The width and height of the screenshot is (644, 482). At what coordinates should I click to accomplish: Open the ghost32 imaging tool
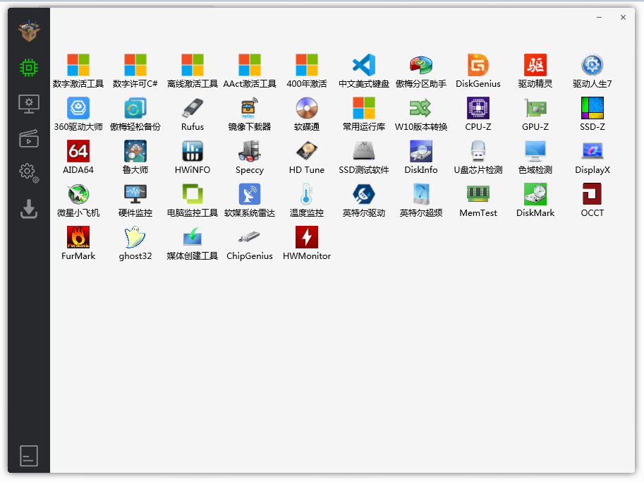135,238
